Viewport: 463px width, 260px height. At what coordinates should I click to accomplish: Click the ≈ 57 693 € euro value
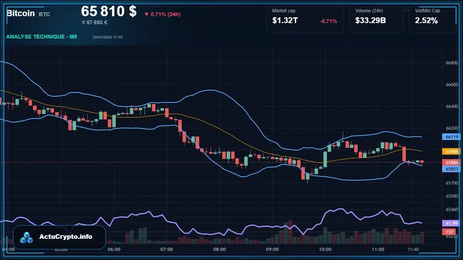[95, 23]
